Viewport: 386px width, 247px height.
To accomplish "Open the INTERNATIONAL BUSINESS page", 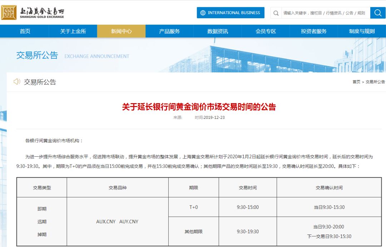I will (x=231, y=13).
